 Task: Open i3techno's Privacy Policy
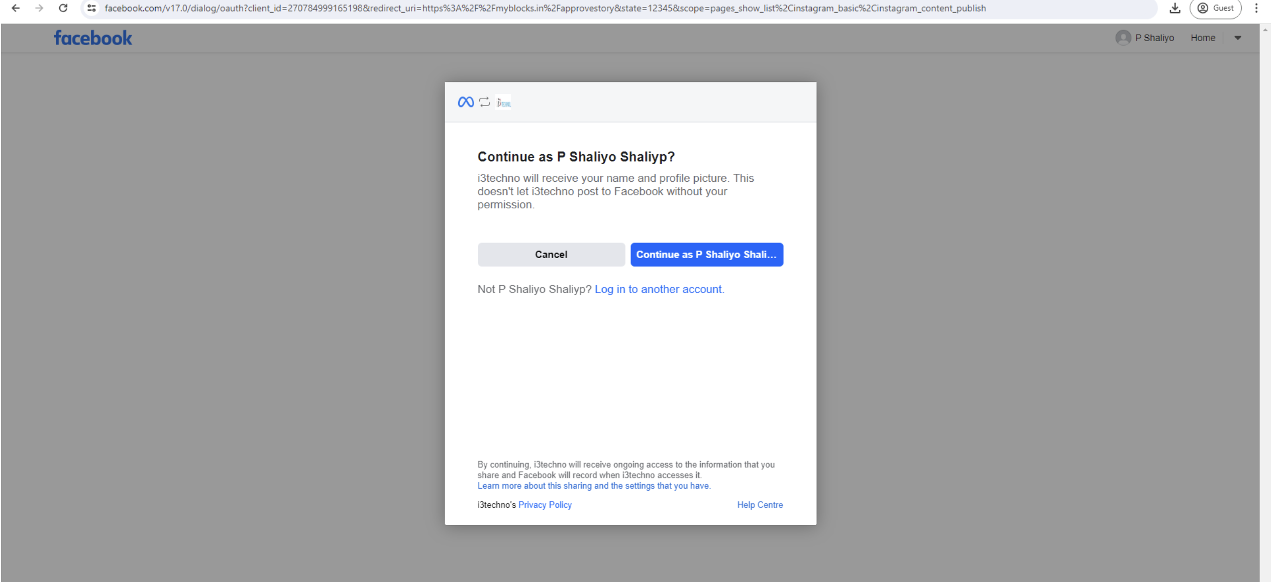[545, 505]
